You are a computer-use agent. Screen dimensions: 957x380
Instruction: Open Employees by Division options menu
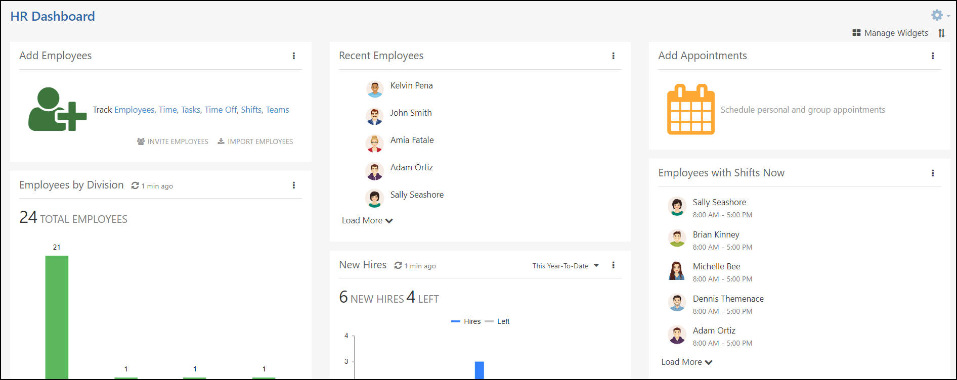[x=294, y=185]
